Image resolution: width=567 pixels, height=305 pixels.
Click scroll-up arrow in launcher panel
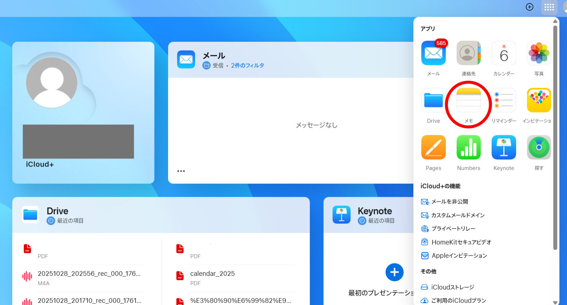coord(555,21)
